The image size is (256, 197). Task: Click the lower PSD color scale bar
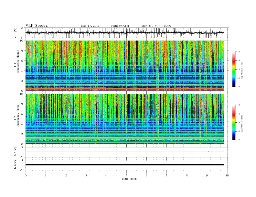click(234, 122)
